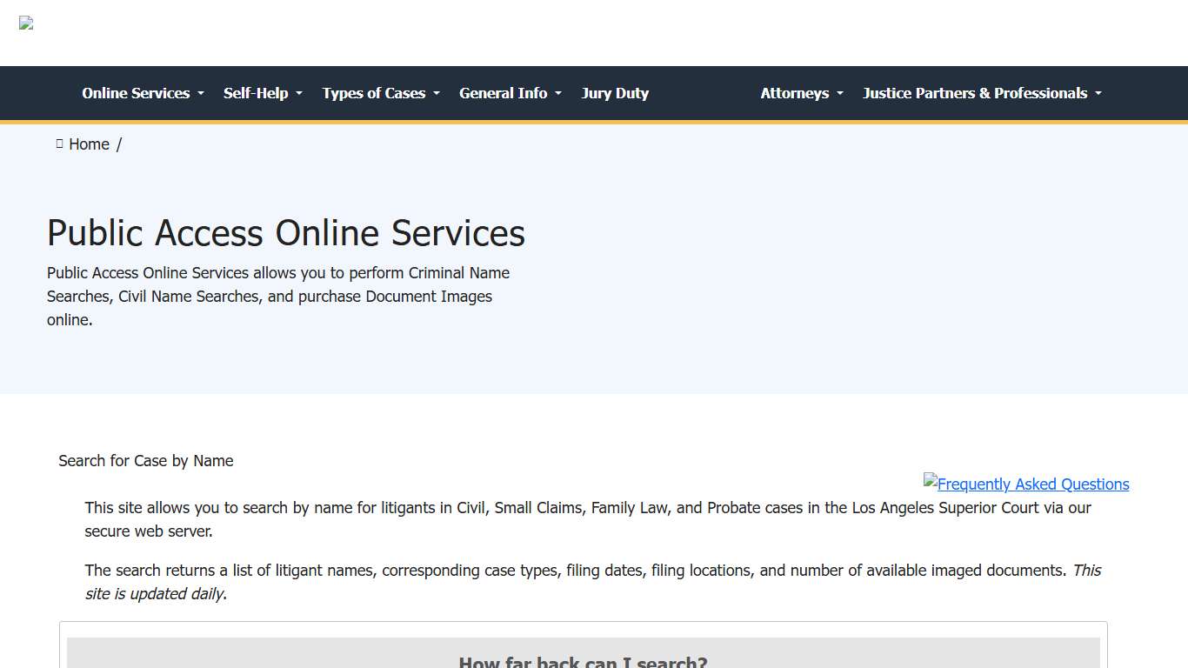Click the caret arrow beside Self-Help

[299, 94]
